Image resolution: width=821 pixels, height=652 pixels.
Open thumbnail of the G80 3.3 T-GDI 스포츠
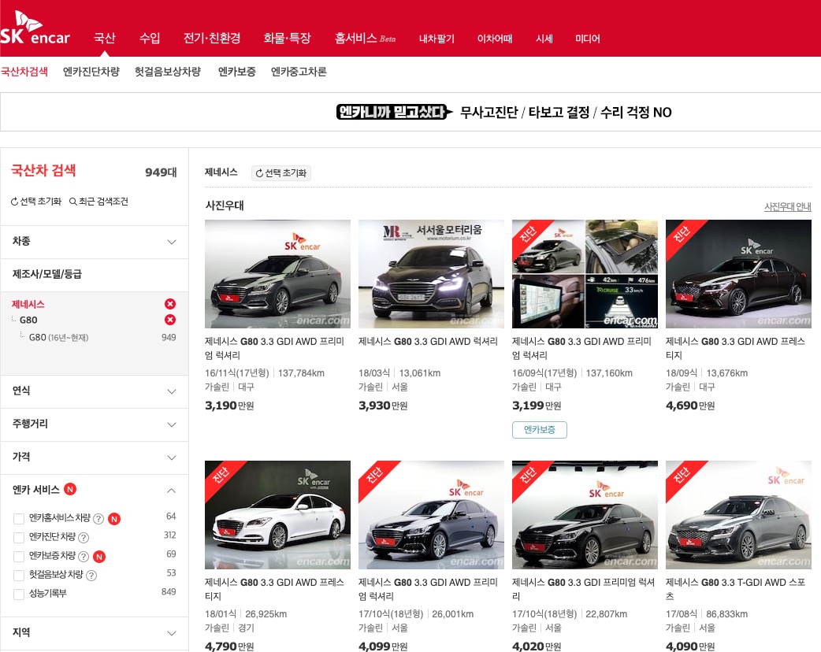[x=738, y=515]
